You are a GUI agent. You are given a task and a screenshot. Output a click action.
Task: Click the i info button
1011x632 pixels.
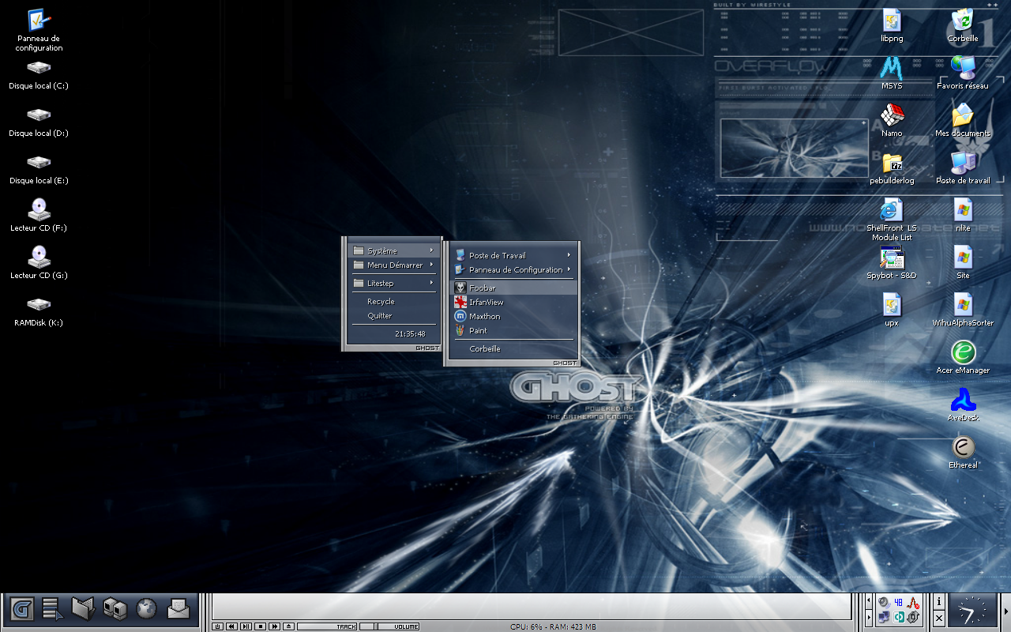point(939,601)
